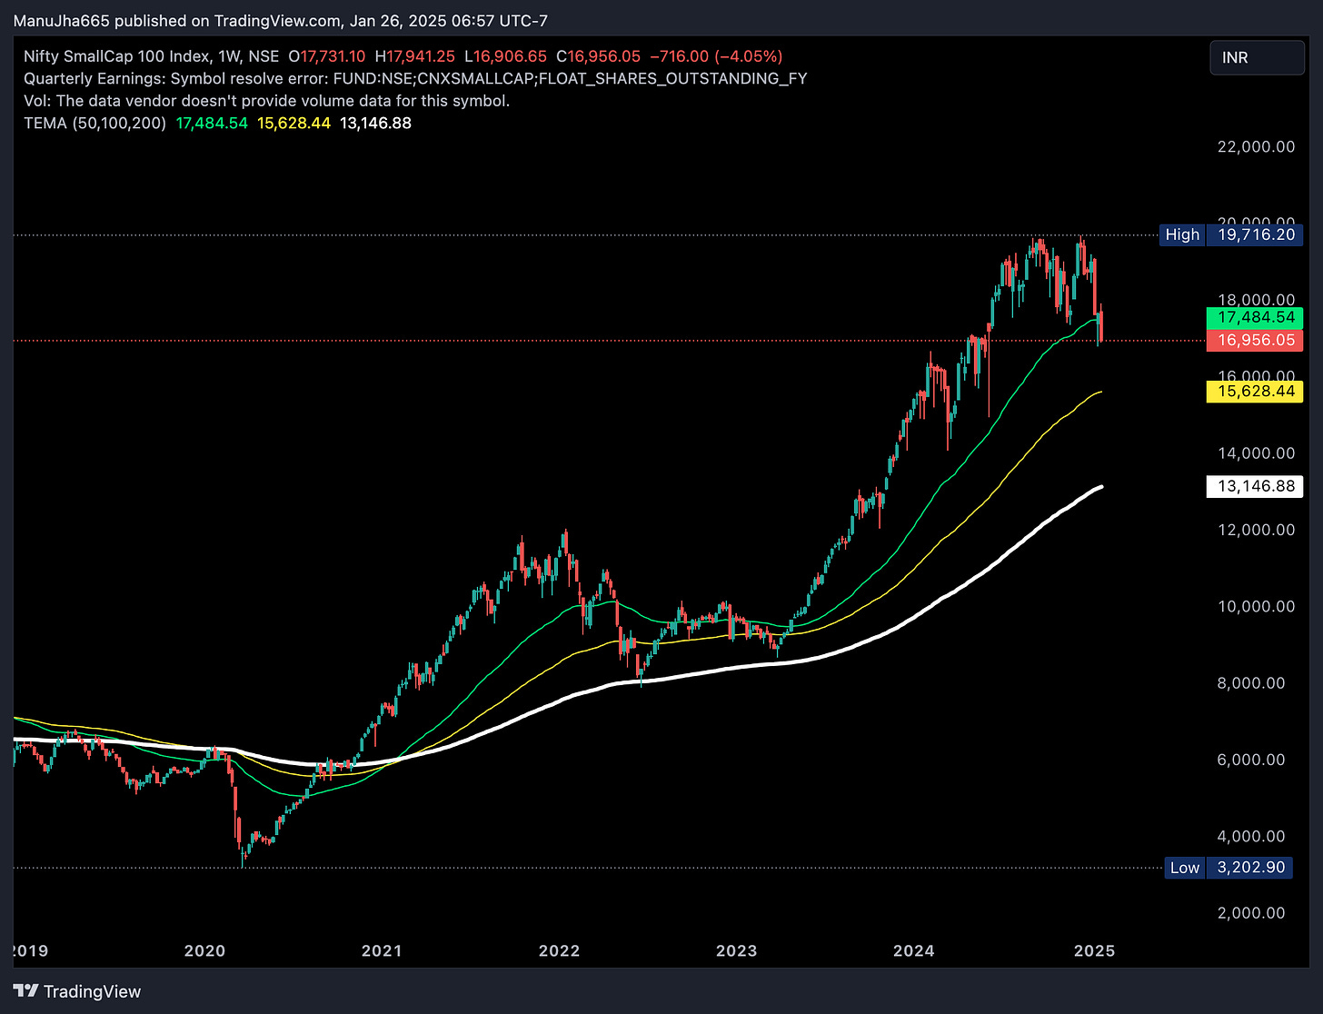Click the 10,000.00 price-axis label
The image size is (1323, 1014).
click(1256, 606)
